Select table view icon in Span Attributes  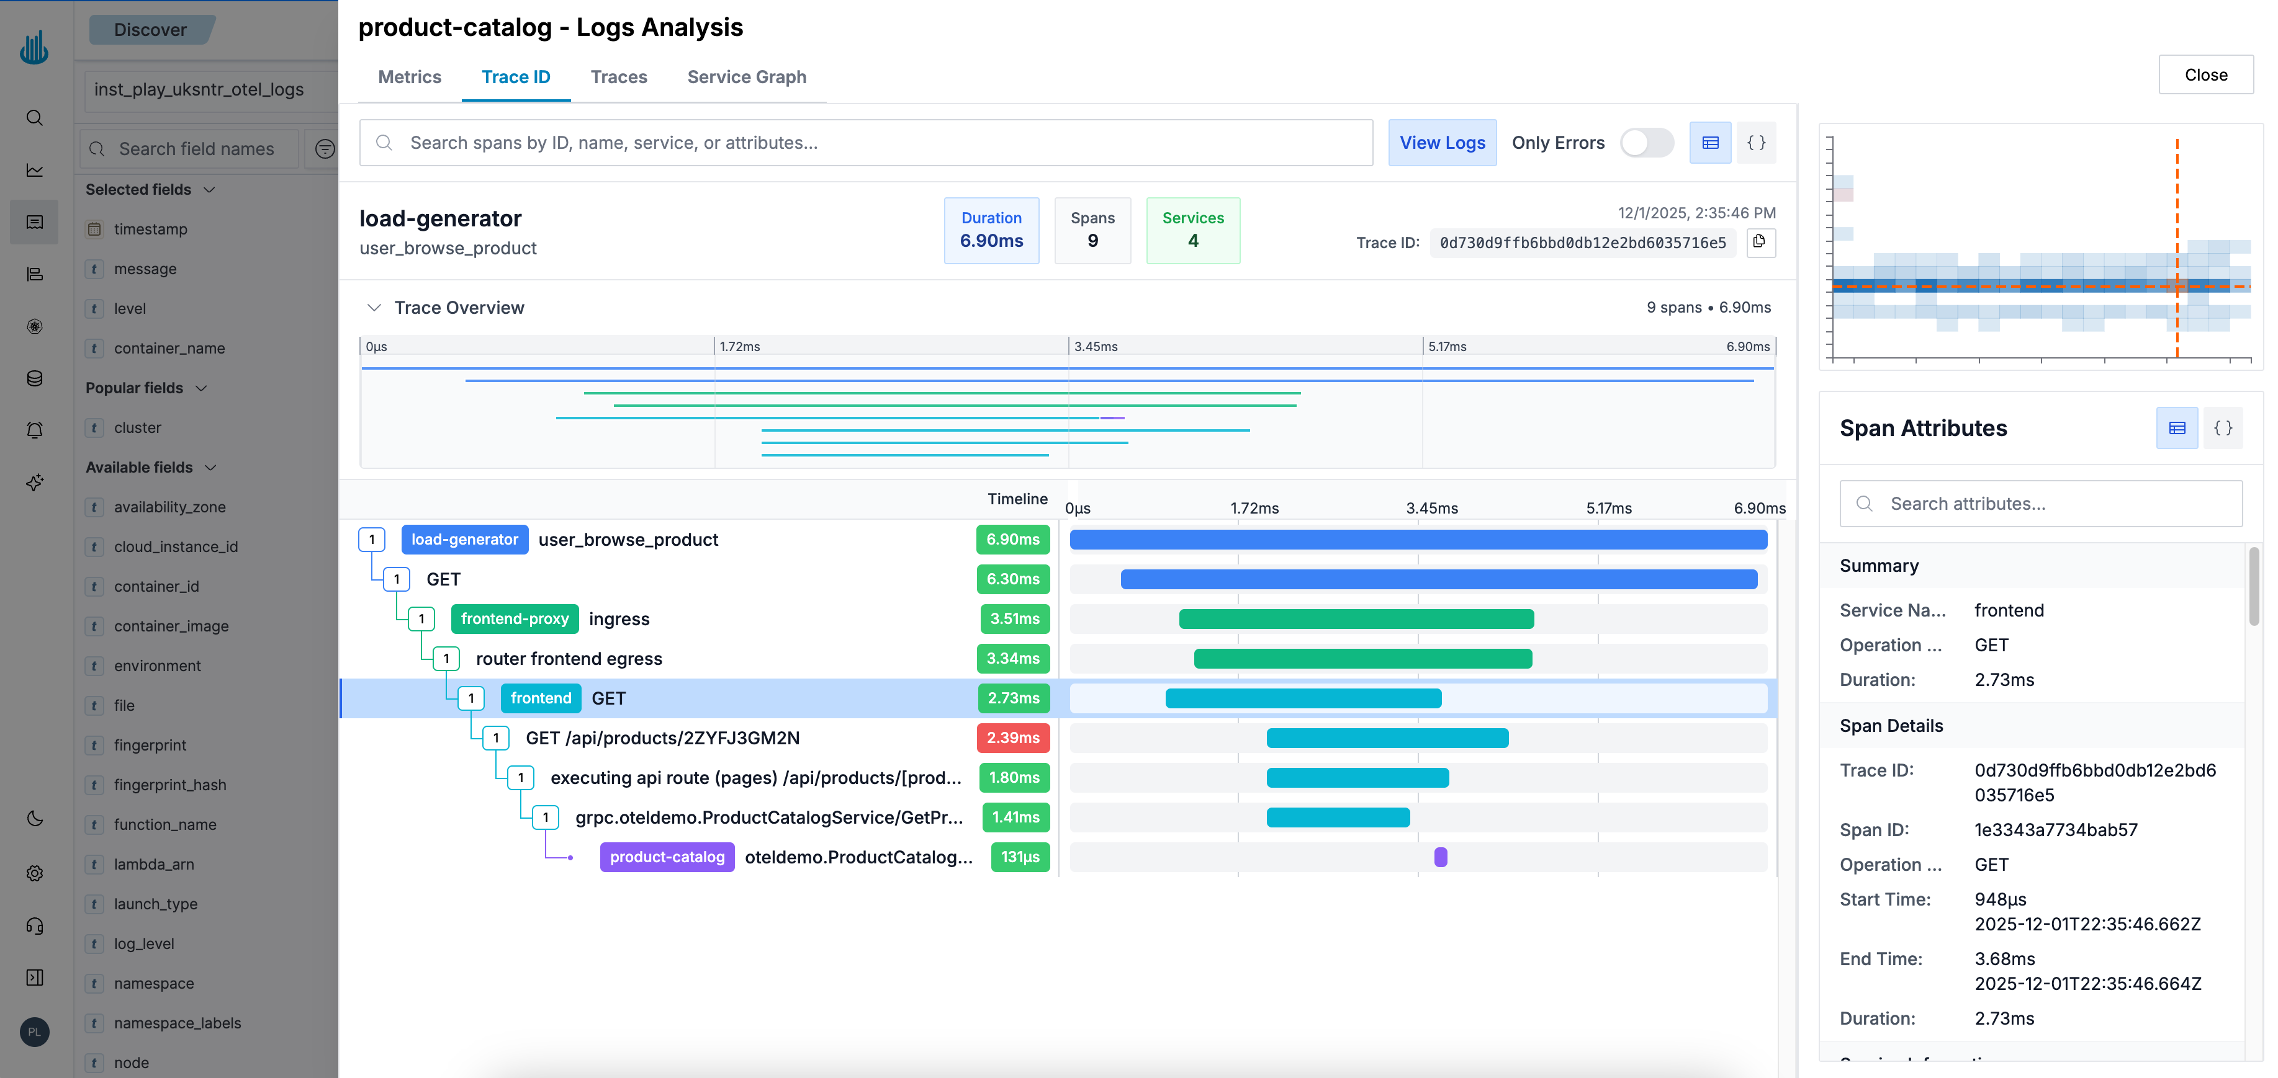click(2176, 429)
